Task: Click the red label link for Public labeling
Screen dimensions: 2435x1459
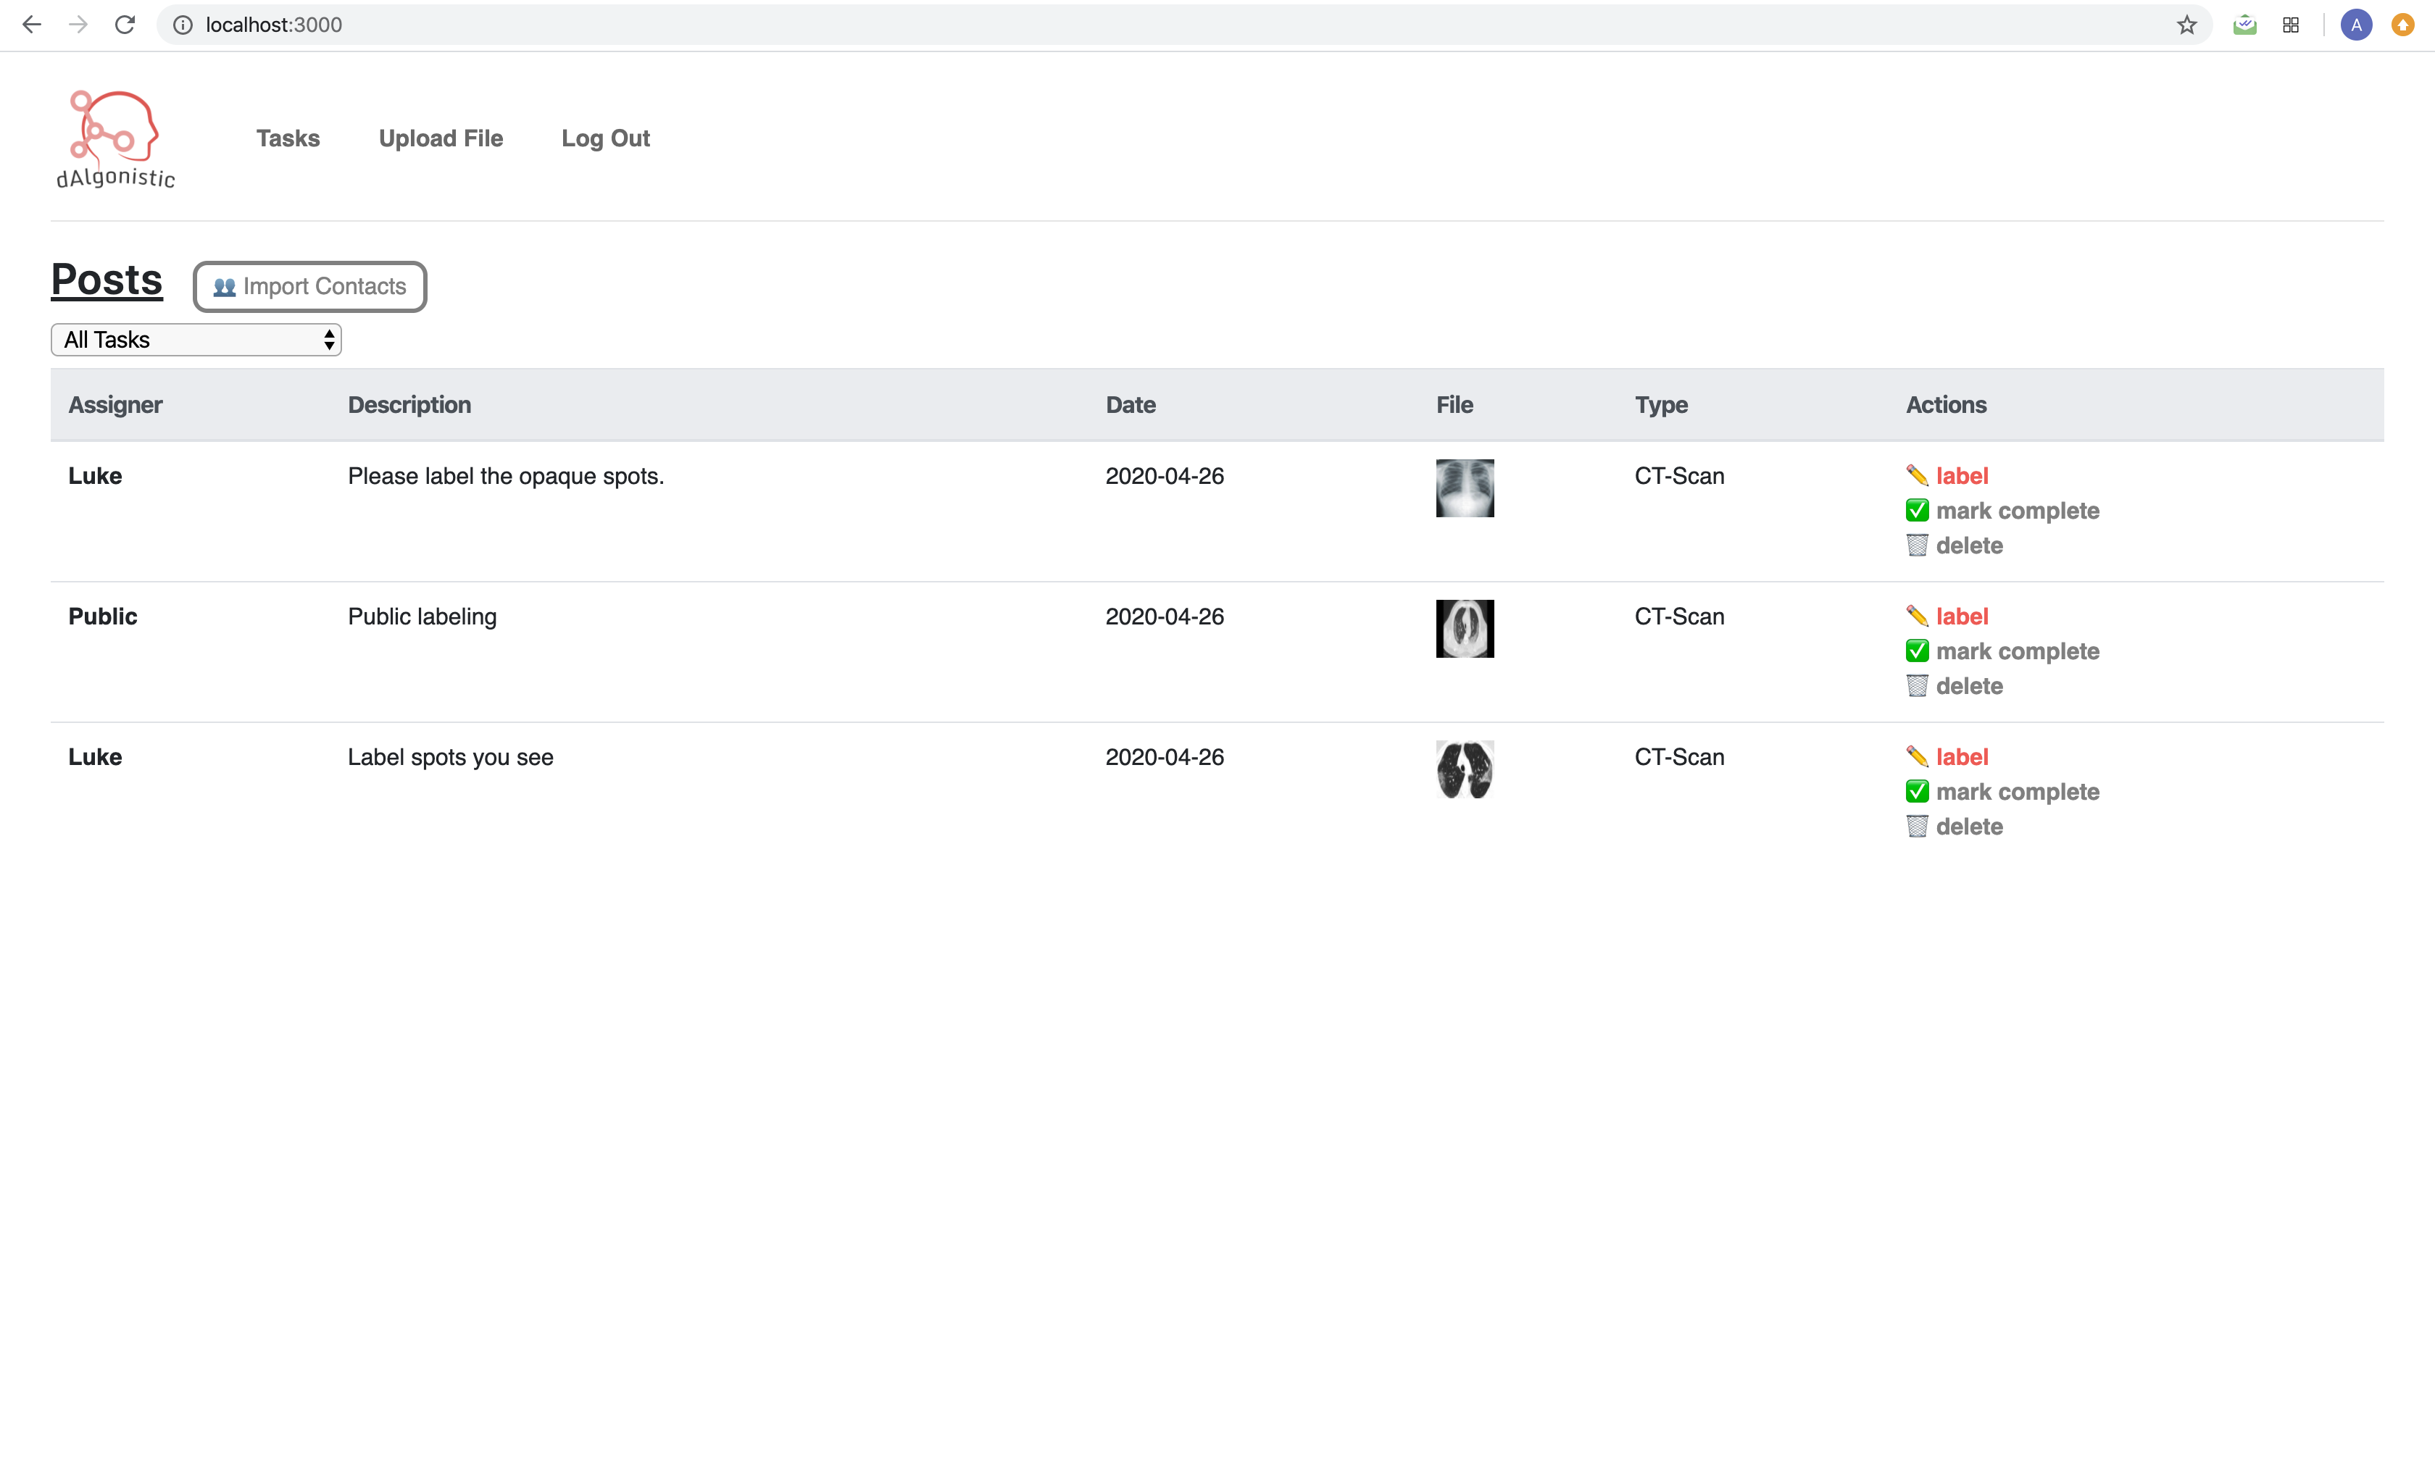Action: pyautogui.click(x=1961, y=616)
